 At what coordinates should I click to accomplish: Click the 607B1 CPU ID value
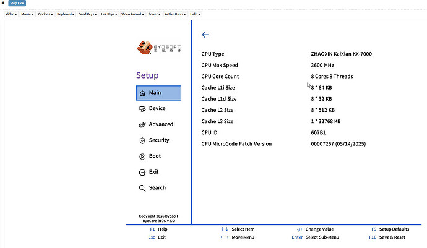coord(318,132)
